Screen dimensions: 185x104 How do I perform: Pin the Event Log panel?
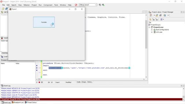point(182,86)
